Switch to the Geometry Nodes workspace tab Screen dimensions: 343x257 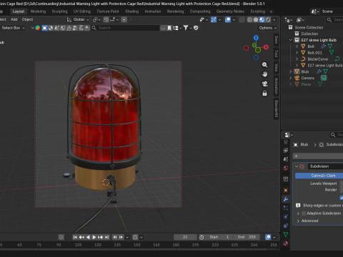(230, 11)
